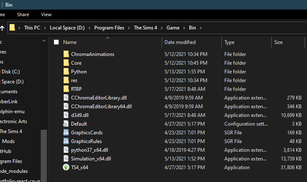Click the CChromaEditorLibrary.dll file icon
Screen dimensions: 307x182
coord(66,98)
